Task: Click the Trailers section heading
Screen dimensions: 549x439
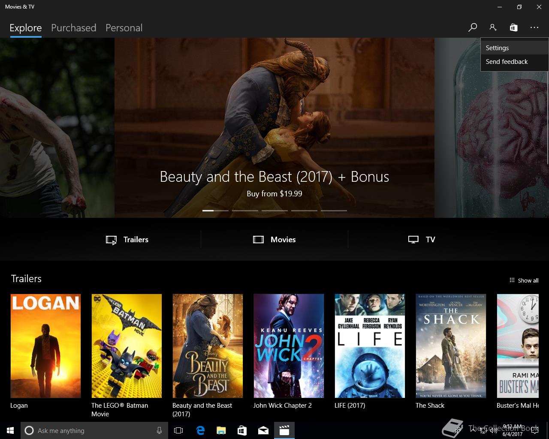Action: click(26, 279)
